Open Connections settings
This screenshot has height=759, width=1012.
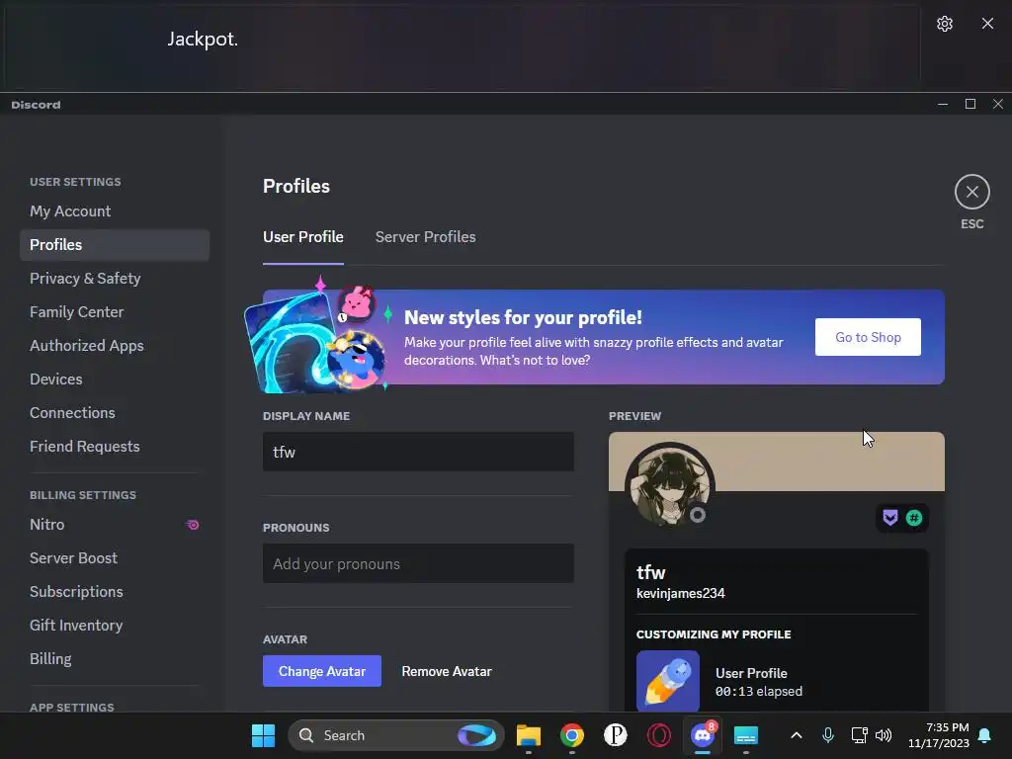point(115,412)
